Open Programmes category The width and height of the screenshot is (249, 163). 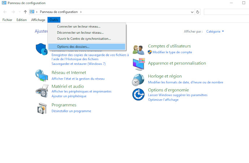point(64,105)
